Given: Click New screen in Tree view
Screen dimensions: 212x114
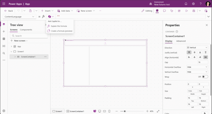Looking at the screenshot, I should tap(19, 41).
